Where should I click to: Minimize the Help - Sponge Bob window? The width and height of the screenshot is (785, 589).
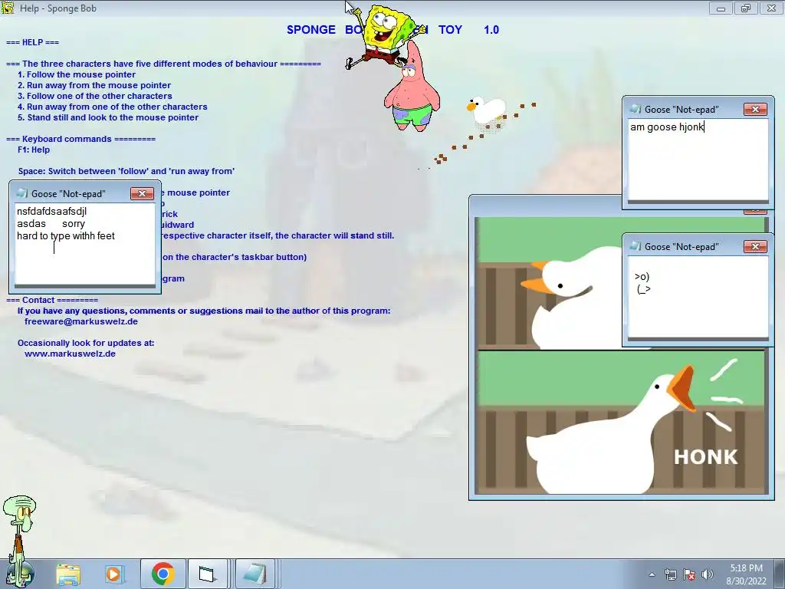click(x=721, y=8)
